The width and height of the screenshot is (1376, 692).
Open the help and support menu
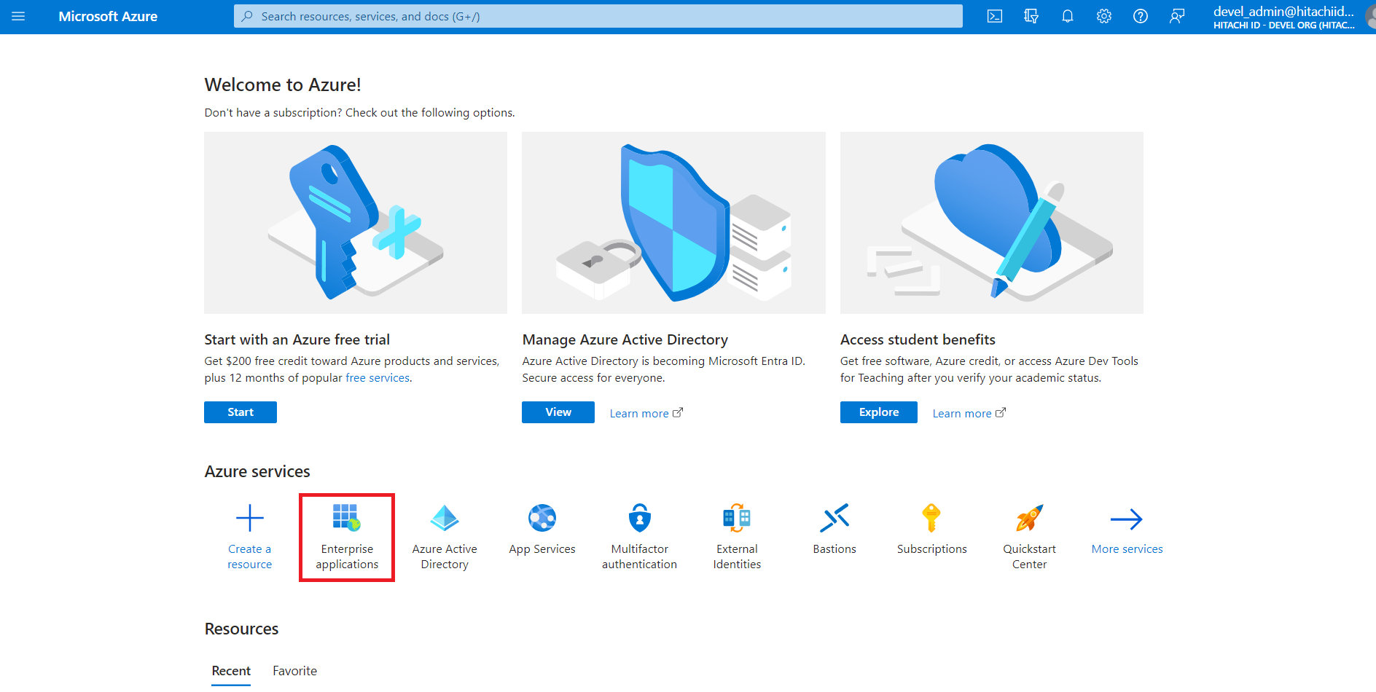(1140, 16)
